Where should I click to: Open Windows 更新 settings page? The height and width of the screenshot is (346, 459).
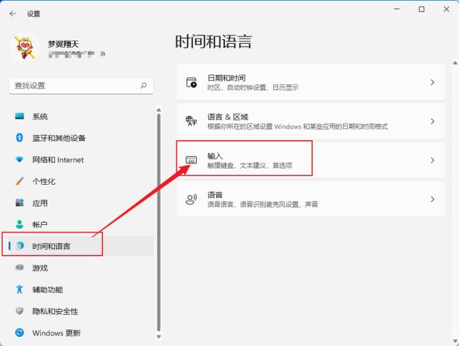click(56, 333)
